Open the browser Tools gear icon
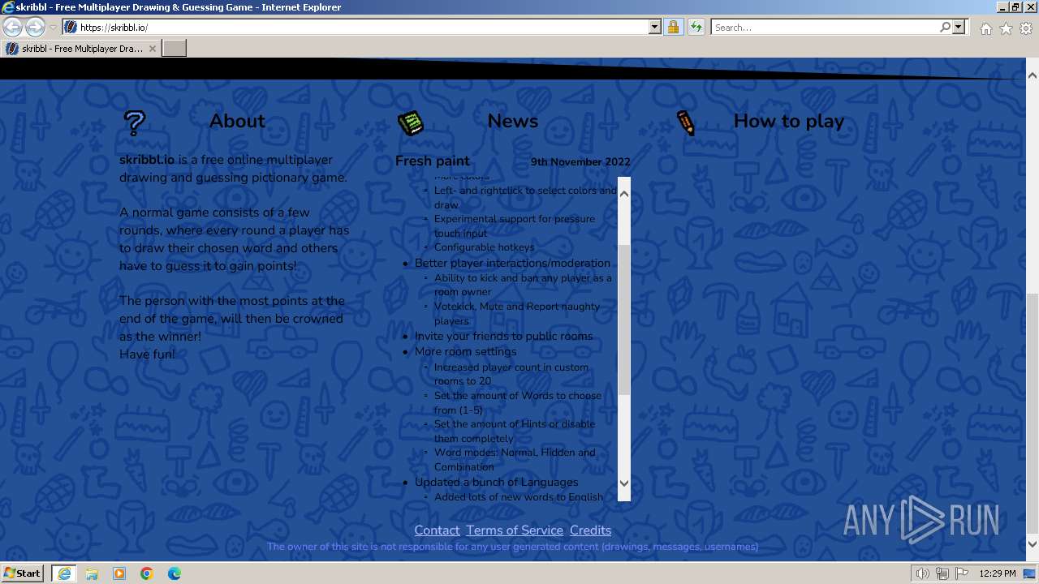The width and height of the screenshot is (1039, 584). (x=1026, y=28)
